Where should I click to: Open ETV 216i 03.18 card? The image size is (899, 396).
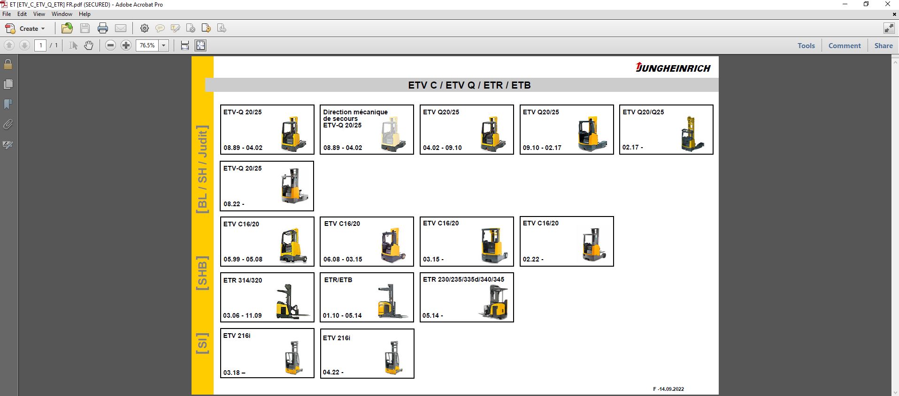[x=267, y=353]
